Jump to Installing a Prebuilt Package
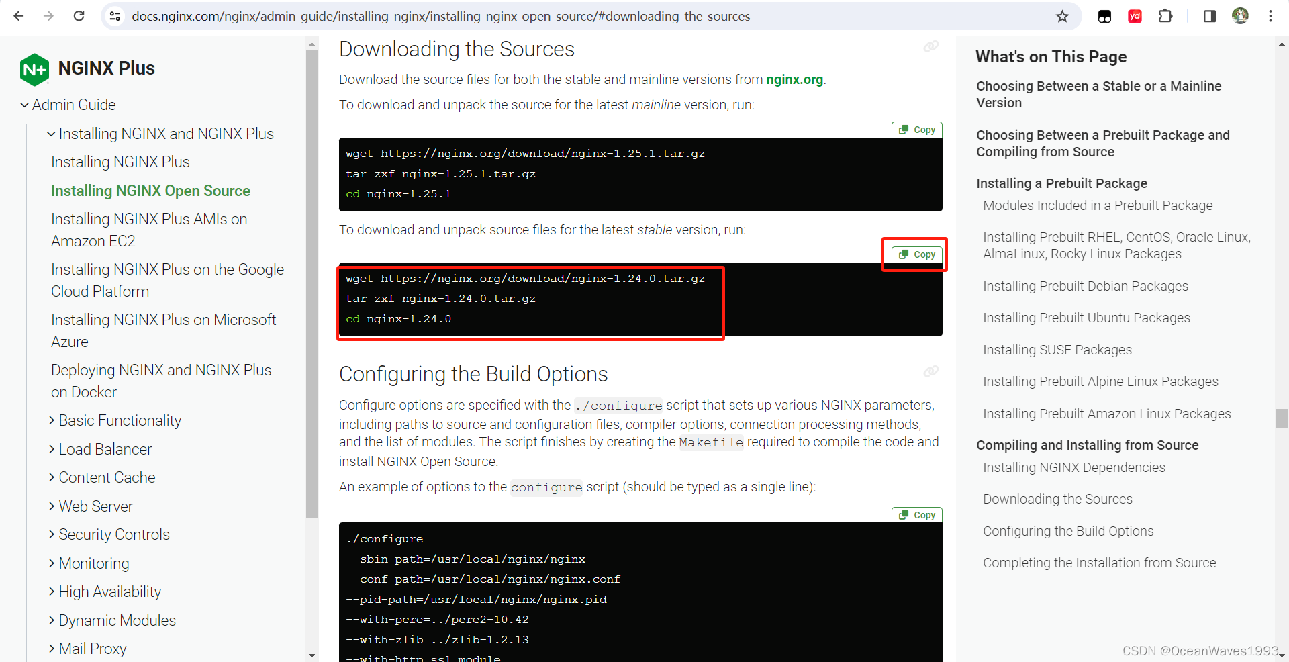 click(x=1061, y=183)
